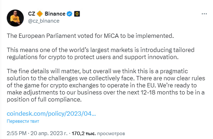Open CZ's round profile avatar photo
213x139 pixels.
point(15,18)
